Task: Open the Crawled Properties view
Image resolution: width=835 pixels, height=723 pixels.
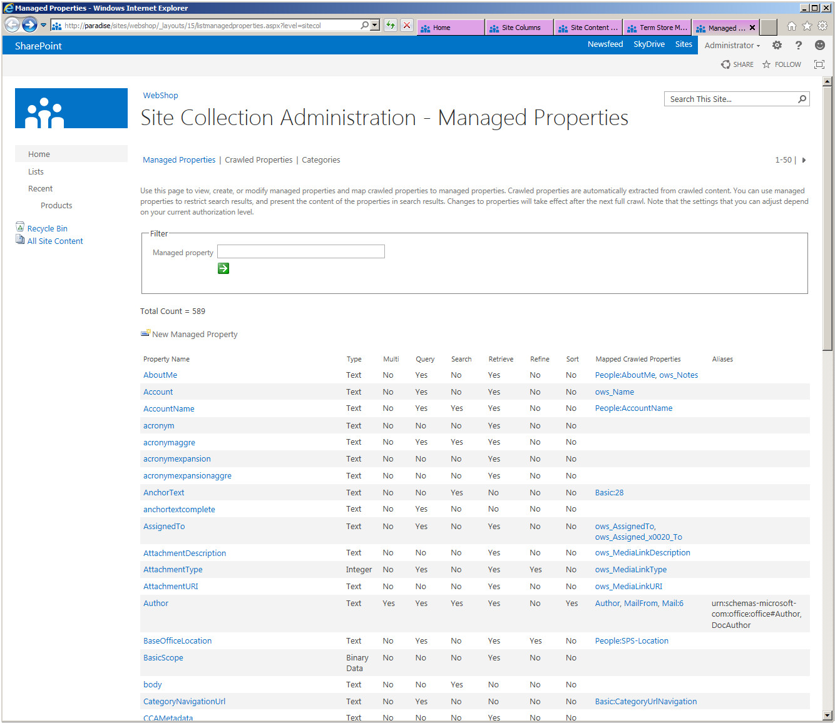Action: [259, 159]
